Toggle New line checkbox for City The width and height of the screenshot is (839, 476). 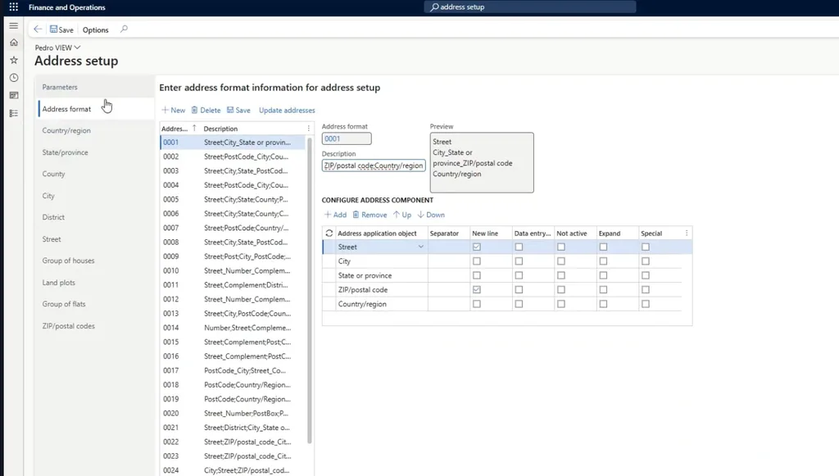477,261
